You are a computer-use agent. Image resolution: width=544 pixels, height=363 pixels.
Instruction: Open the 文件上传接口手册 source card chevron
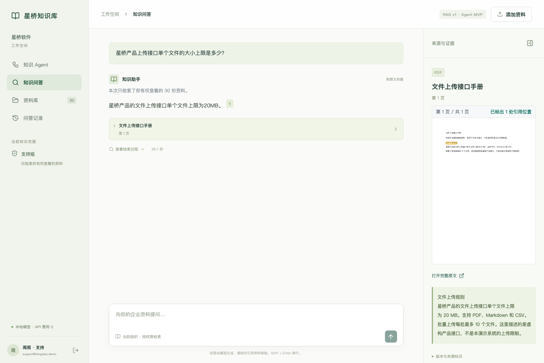coord(396,129)
